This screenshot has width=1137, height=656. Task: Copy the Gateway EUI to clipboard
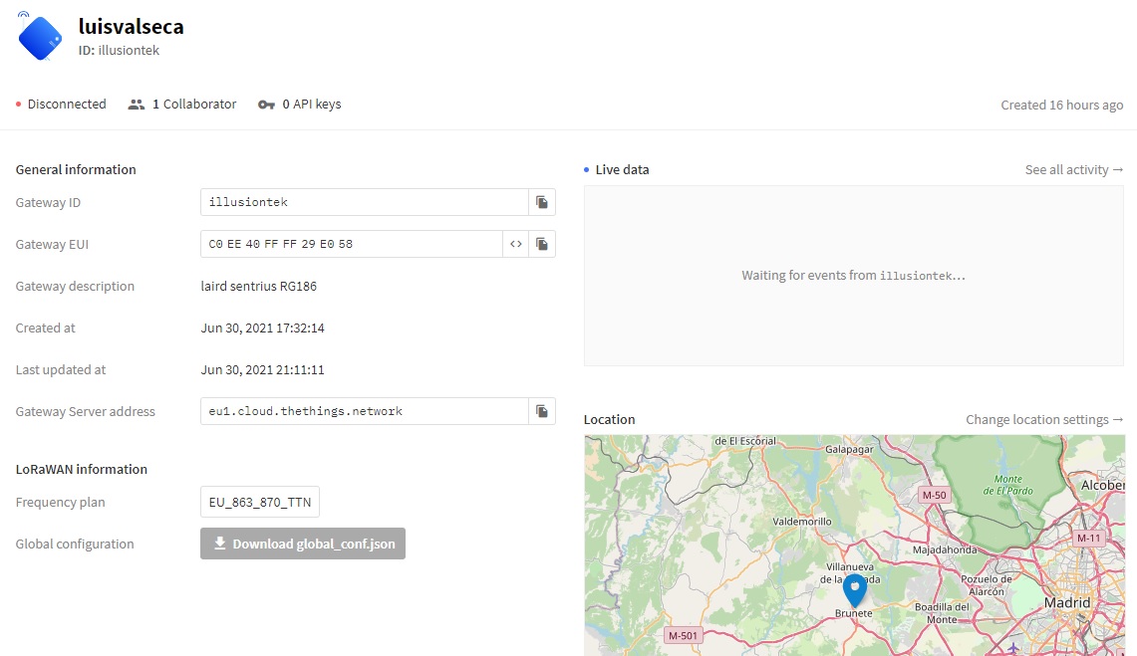coord(542,244)
